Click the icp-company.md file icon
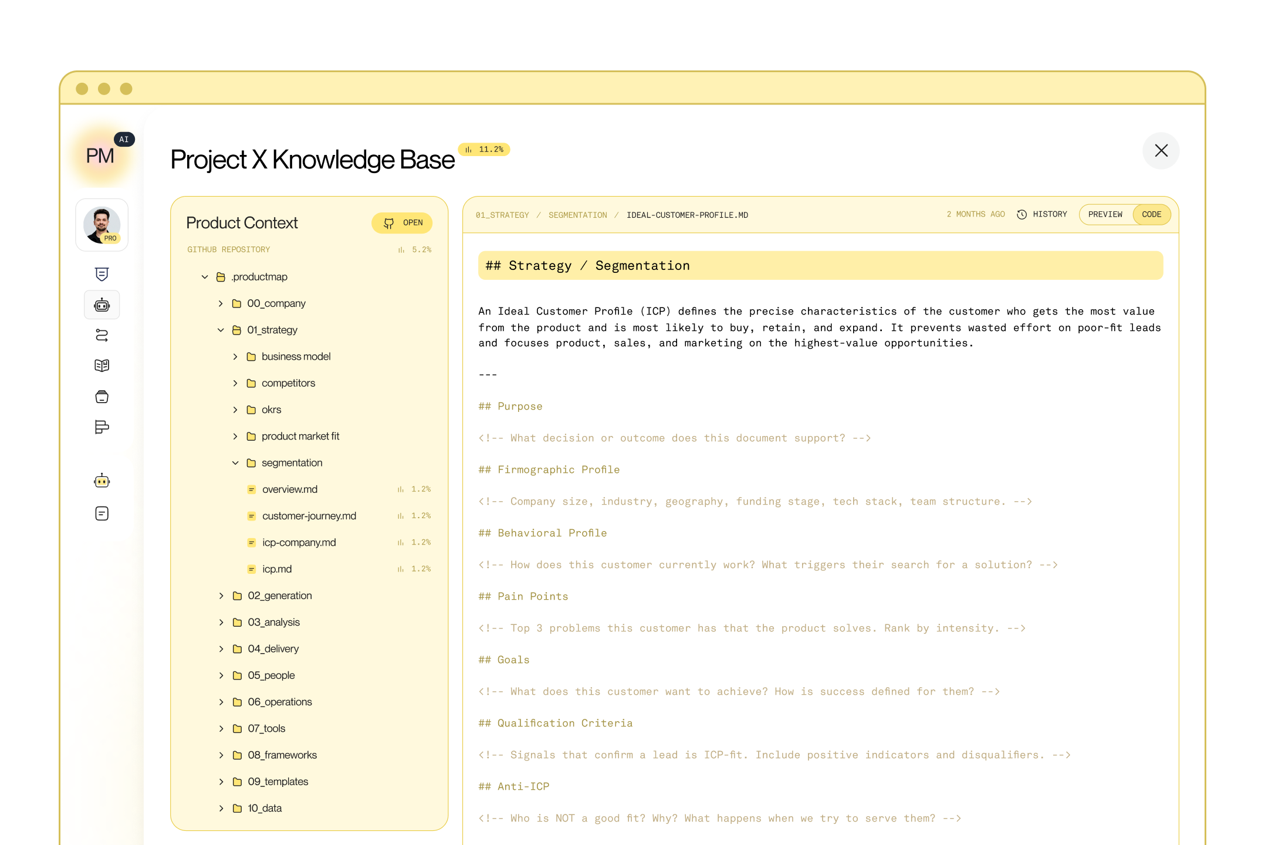 251,543
